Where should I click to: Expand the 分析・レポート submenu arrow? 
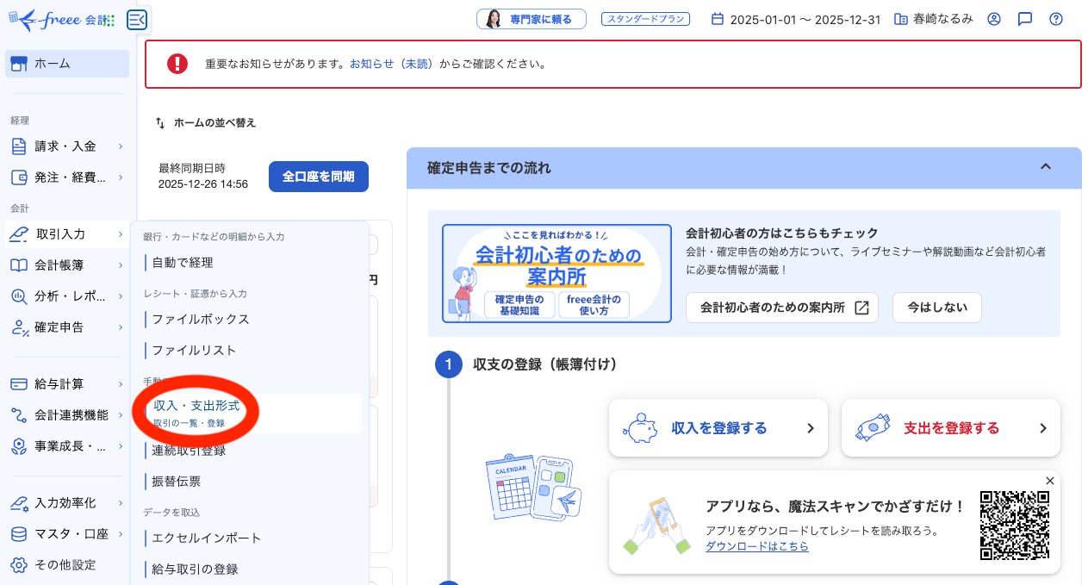(x=119, y=296)
